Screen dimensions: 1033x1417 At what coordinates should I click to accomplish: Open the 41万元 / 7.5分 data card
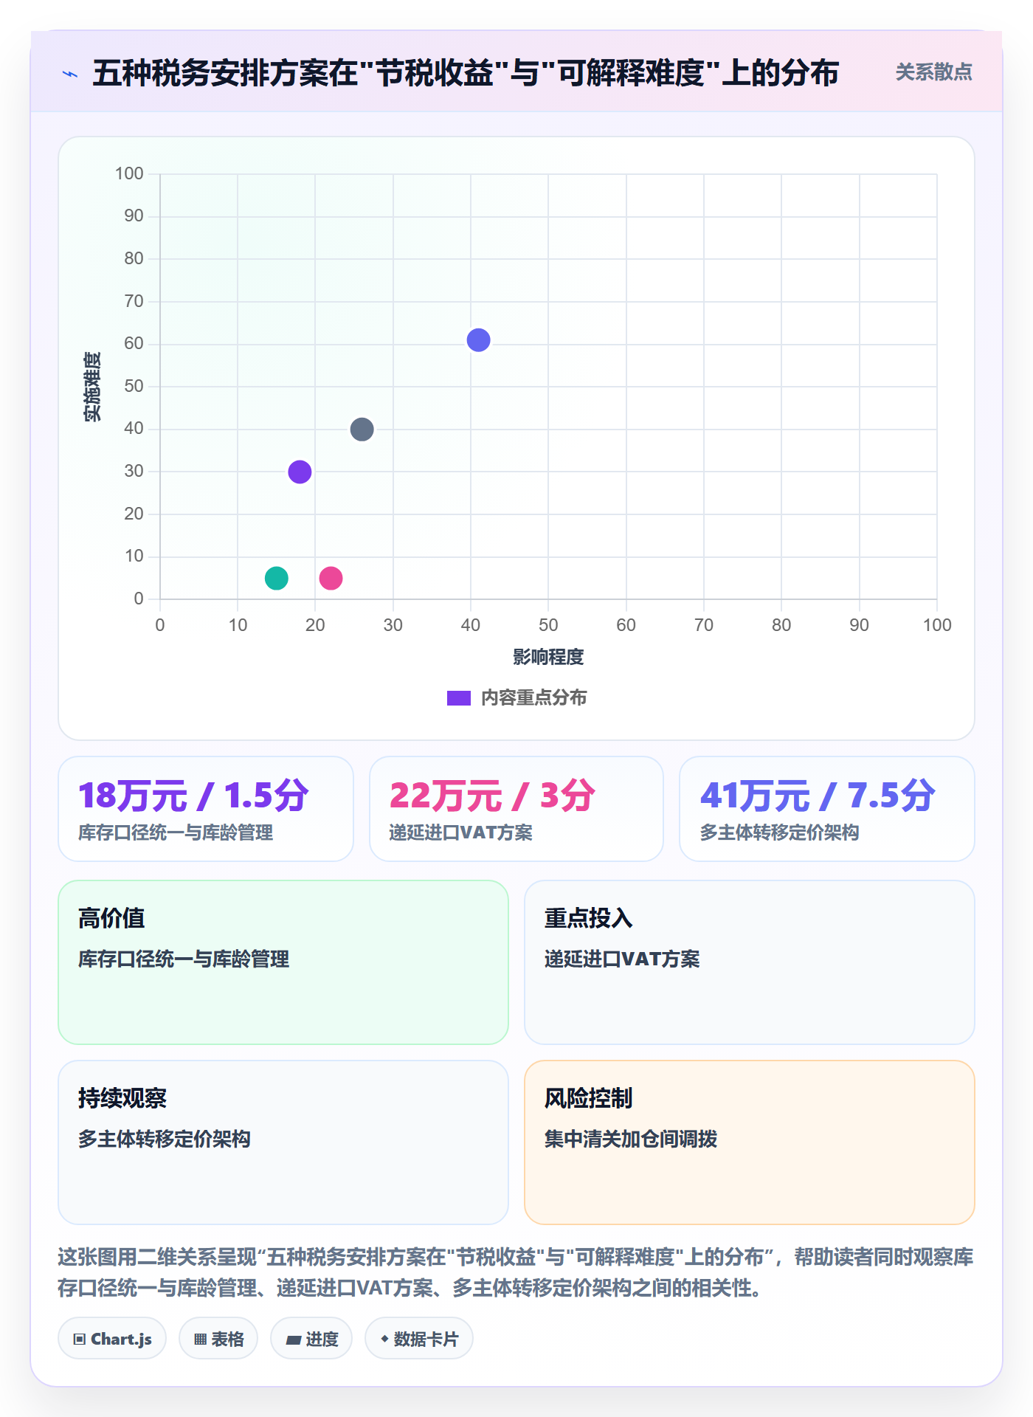[827, 809]
